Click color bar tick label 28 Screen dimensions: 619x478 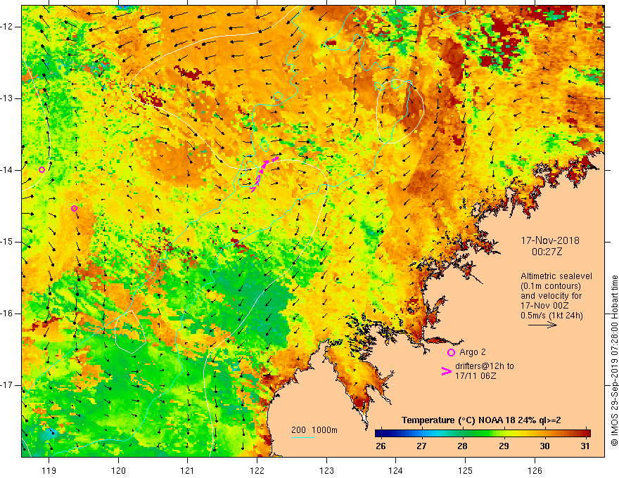pyautogui.click(x=463, y=446)
